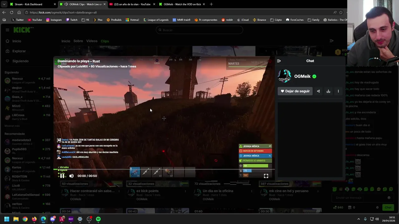Open recommended channel ROSHTEIN
The image size is (399, 224).
pos(27,178)
